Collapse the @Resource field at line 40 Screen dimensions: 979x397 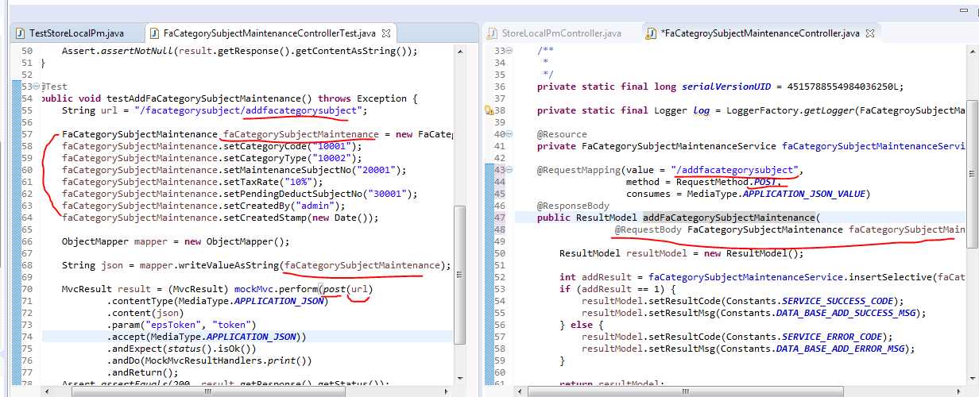[x=509, y=134]
